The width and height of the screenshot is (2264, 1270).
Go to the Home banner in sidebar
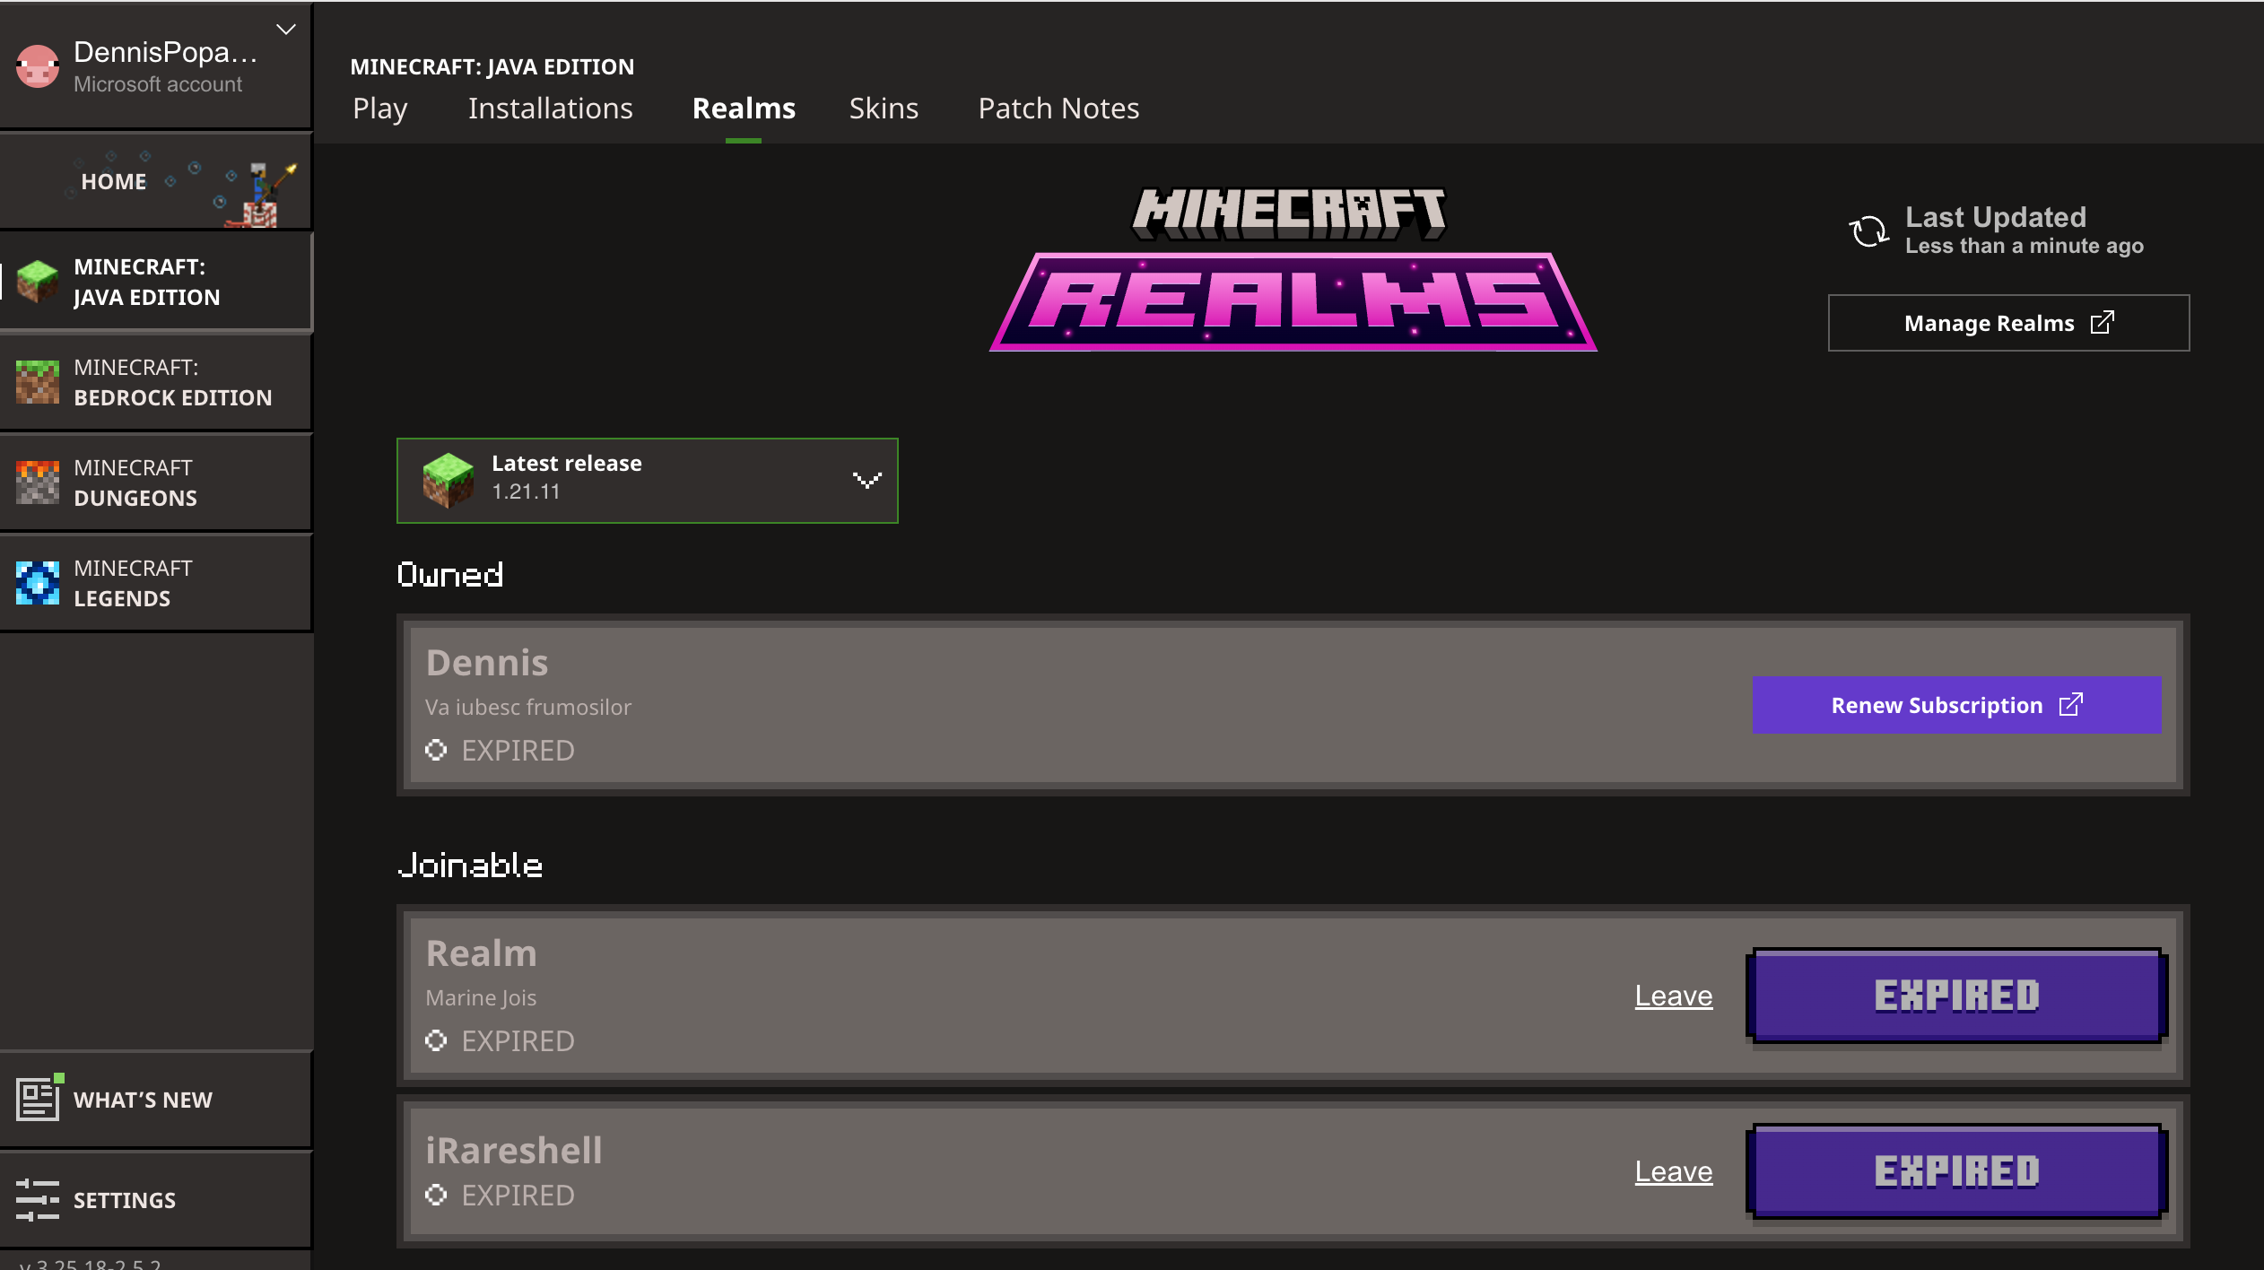click(x=156, y=181)
